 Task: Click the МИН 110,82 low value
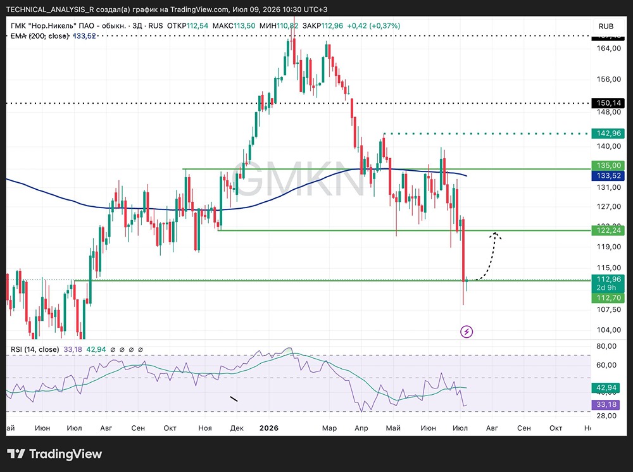coord(279,26)
